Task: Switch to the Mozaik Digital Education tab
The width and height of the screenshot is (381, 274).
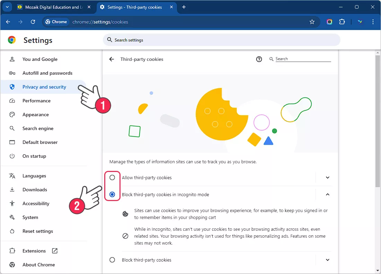Action: point(52,7)
